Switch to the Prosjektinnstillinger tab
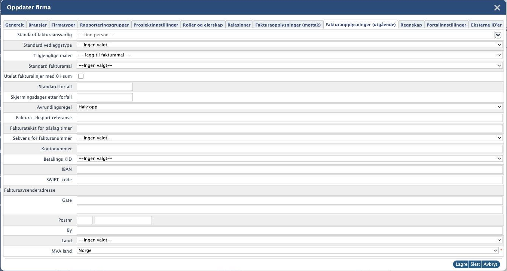The image size is (507, 271). pos(156,25)
